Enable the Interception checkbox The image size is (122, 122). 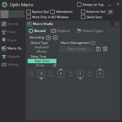coord(52,12)
